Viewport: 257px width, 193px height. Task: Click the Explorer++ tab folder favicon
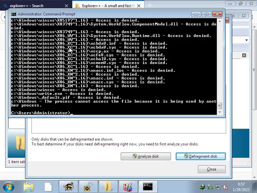tap(77, 6)
